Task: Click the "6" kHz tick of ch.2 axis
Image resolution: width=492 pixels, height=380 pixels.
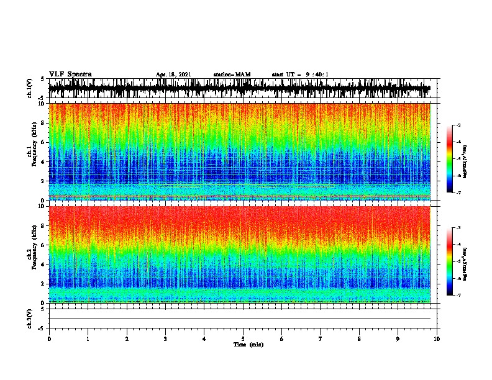Action: (43, 245)
